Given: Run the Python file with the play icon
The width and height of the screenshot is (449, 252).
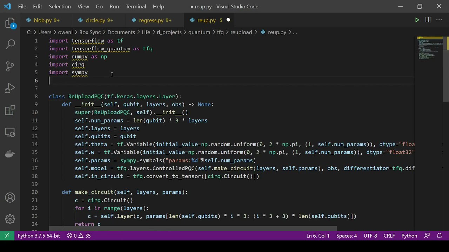Looking at the screenshot, I should click(x=417, y=20).
